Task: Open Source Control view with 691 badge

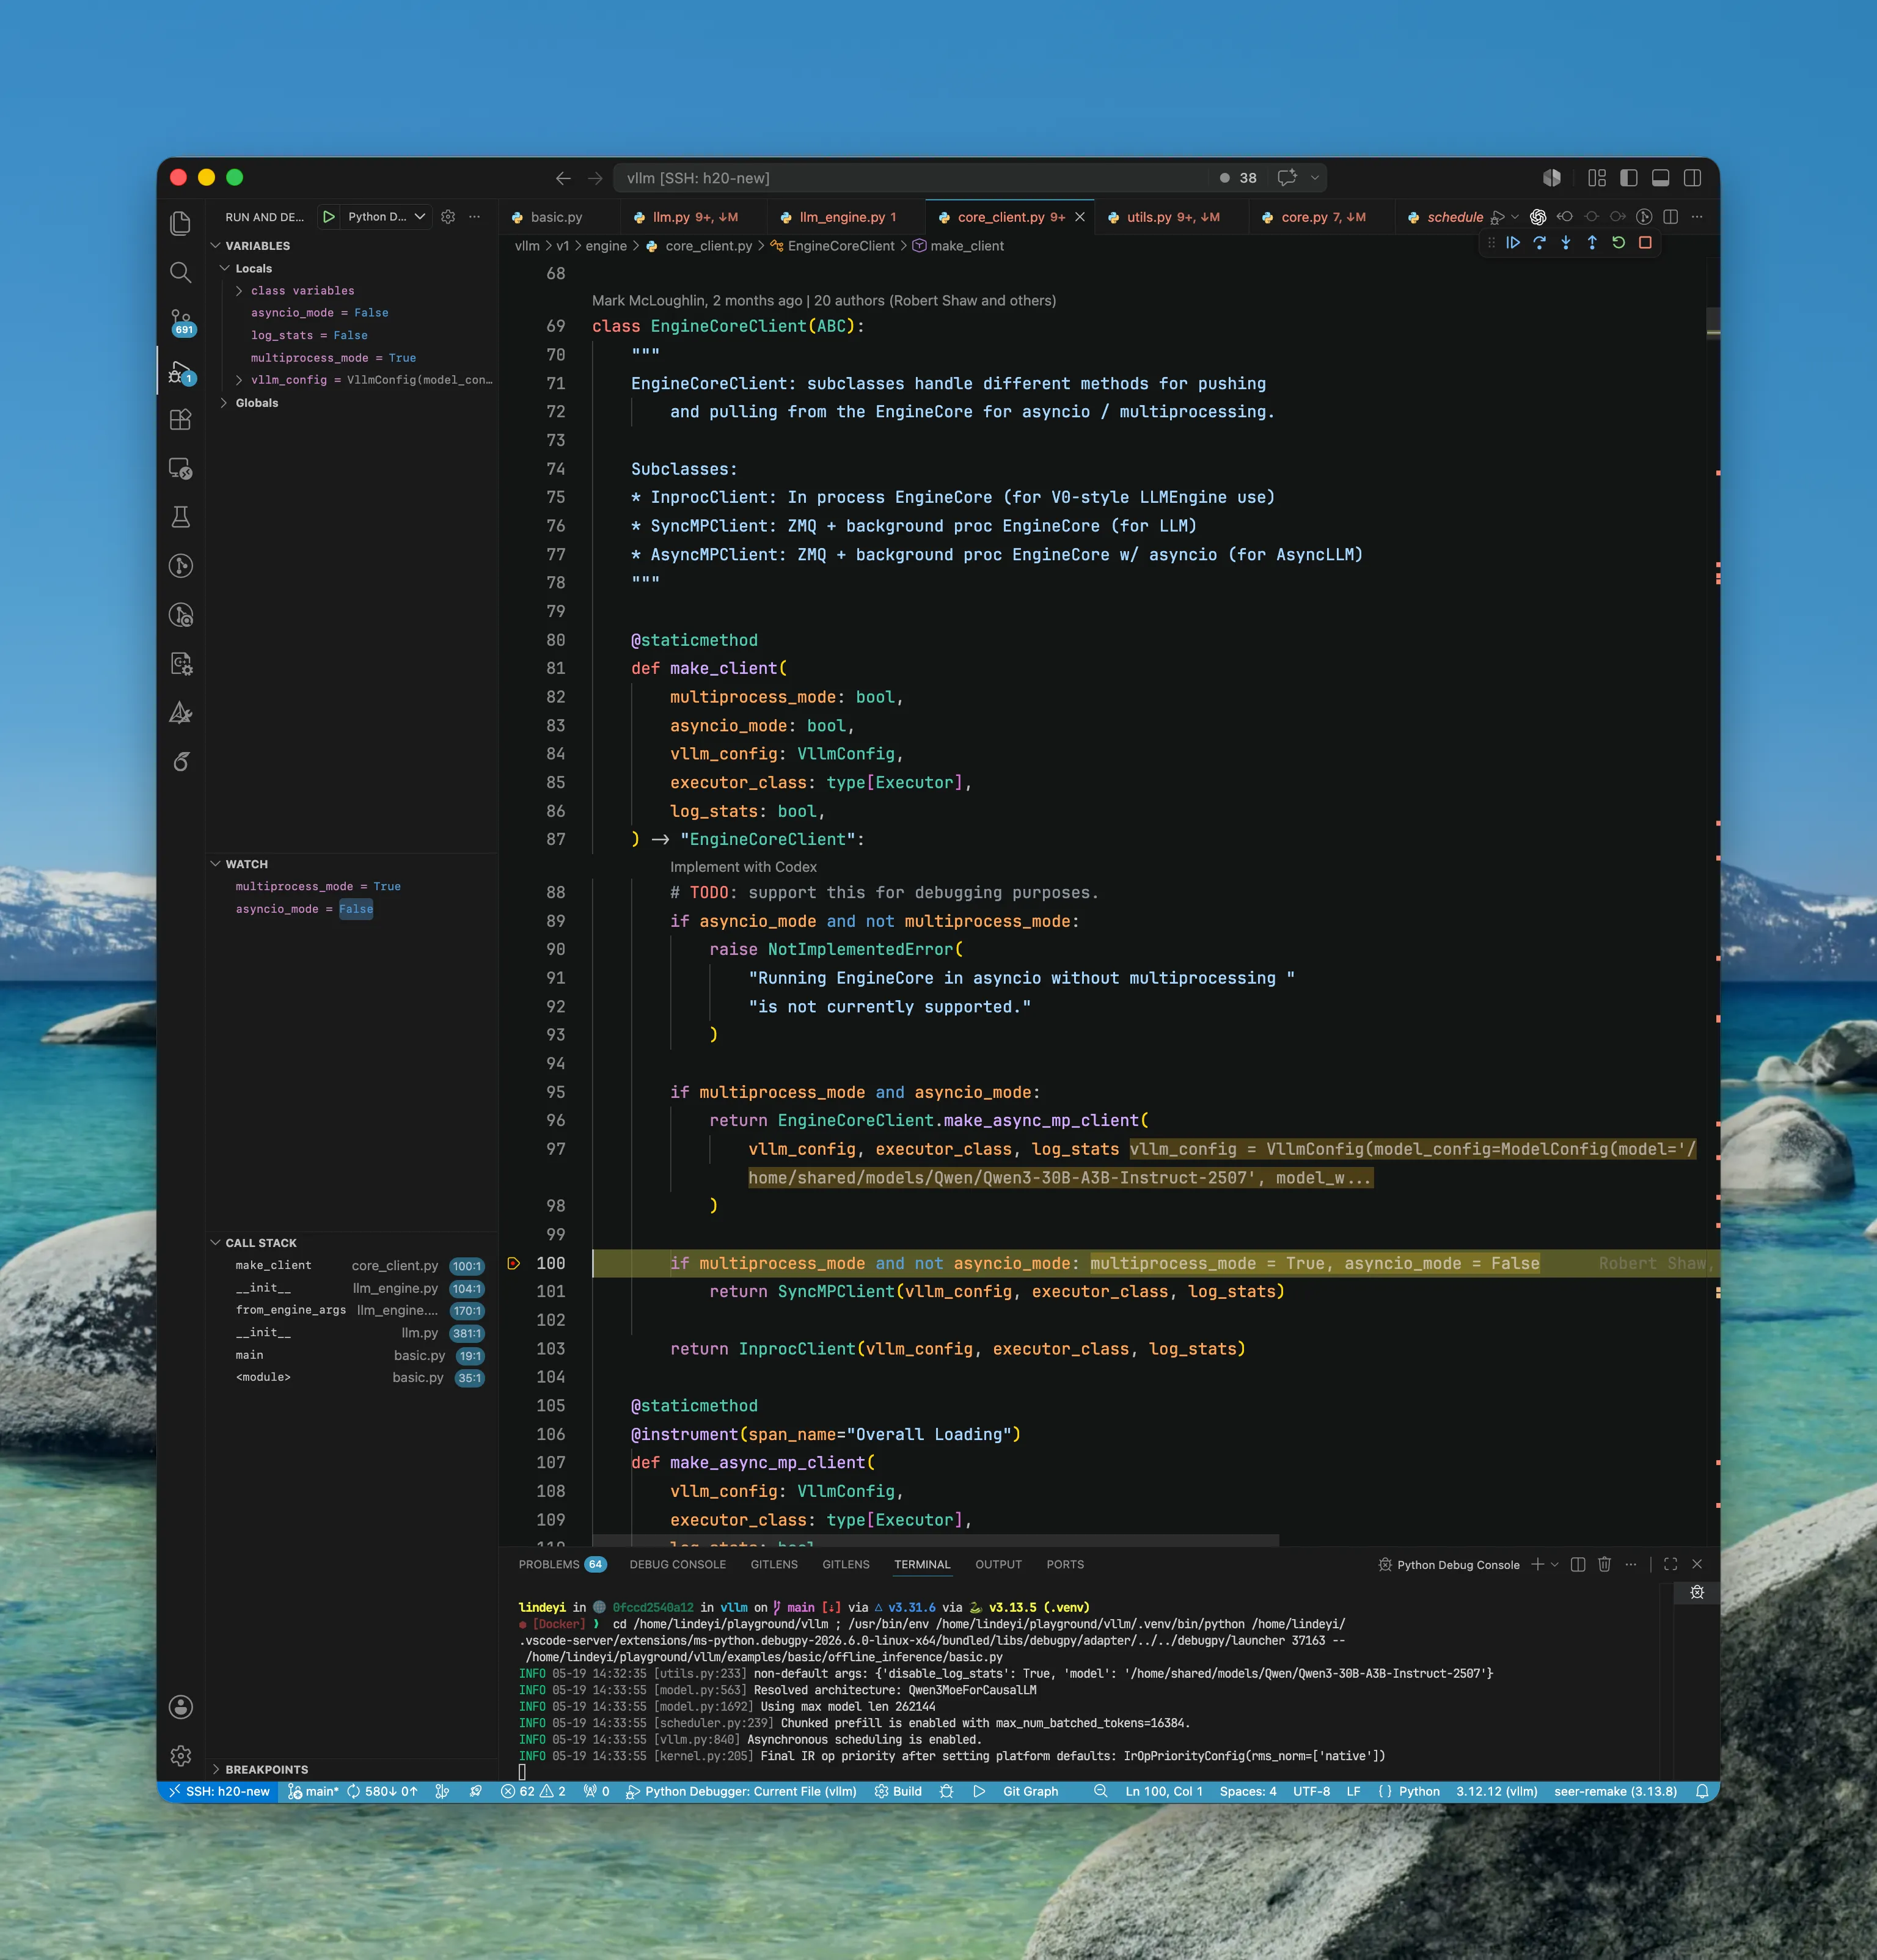Action: click(x=181, y=321)
